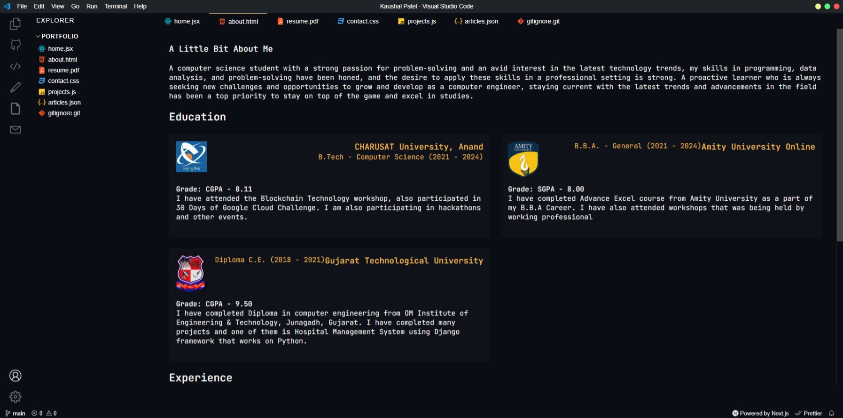Switch to the contact.css tab

click(x=358, y=21)
